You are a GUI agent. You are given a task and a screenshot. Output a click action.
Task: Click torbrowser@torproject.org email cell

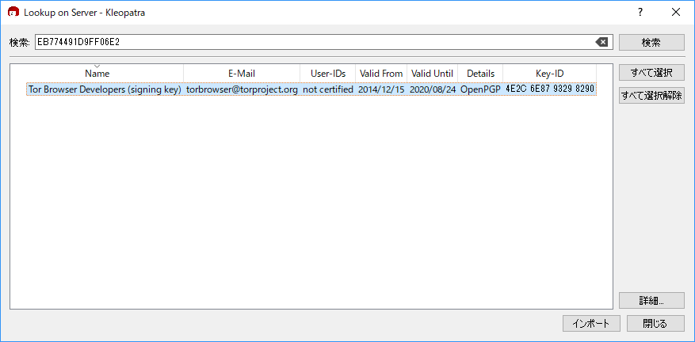click(x=242, y=89)
